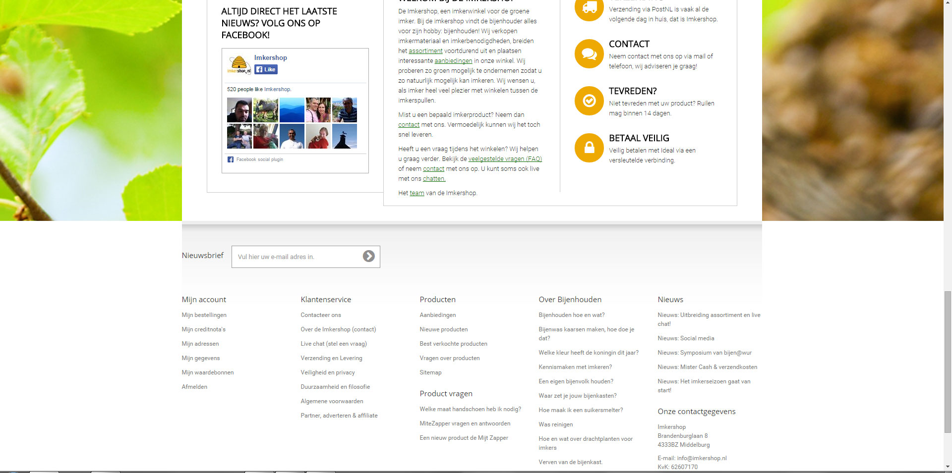Open Nieuws: Het imkerseizoen gaat van start

(x=704, y=386)
